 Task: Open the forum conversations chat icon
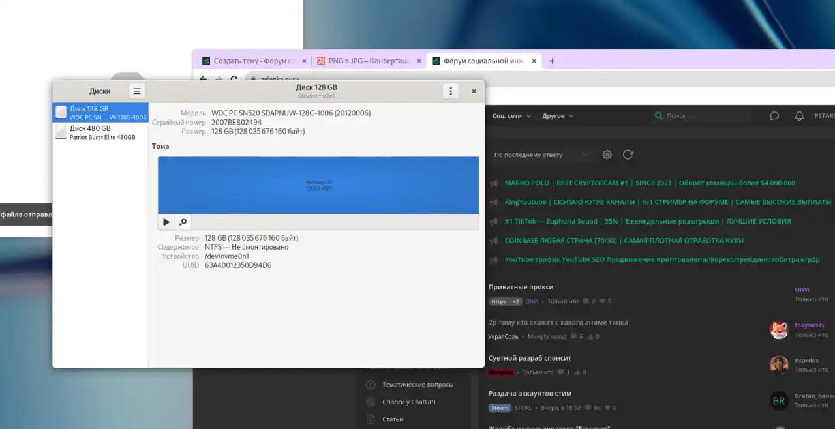tap(774, 116)
